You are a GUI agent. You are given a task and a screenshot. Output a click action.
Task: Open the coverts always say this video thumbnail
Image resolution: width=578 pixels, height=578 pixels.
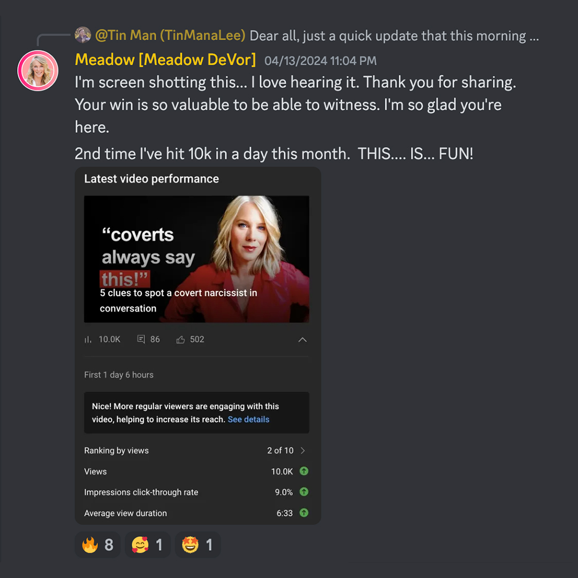pos(196,259)
